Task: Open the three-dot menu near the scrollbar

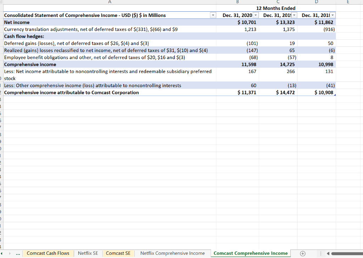Action: 320,253
